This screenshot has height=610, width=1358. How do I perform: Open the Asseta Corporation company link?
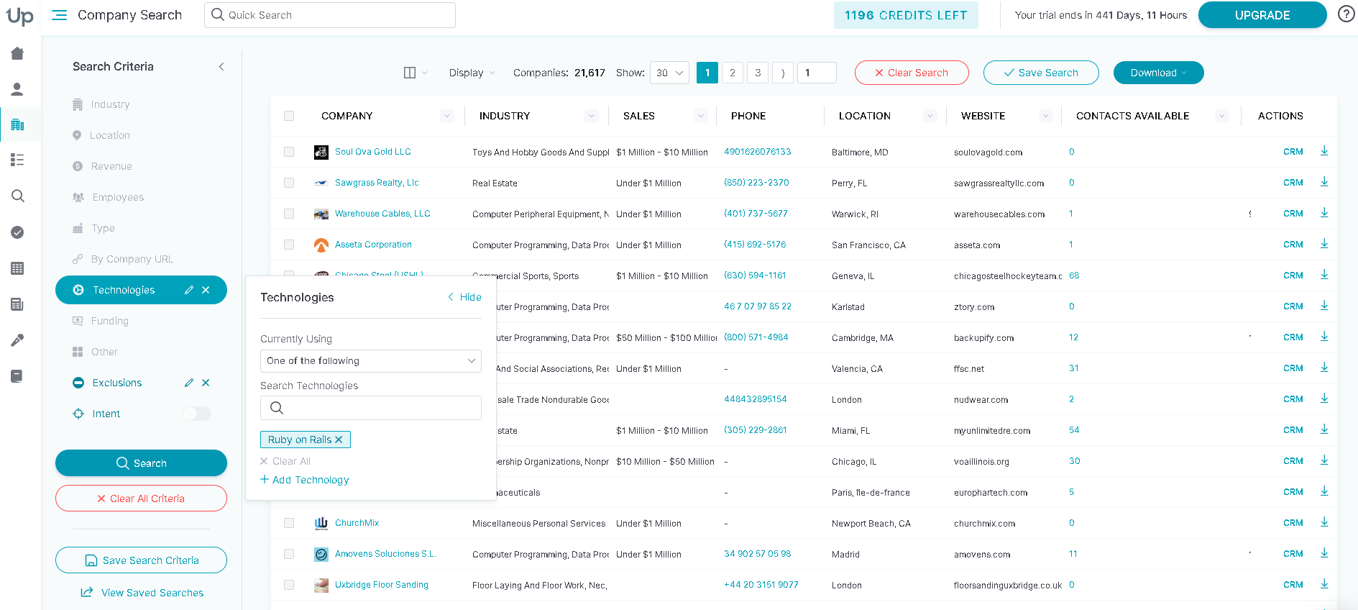(x=373, y=245)
